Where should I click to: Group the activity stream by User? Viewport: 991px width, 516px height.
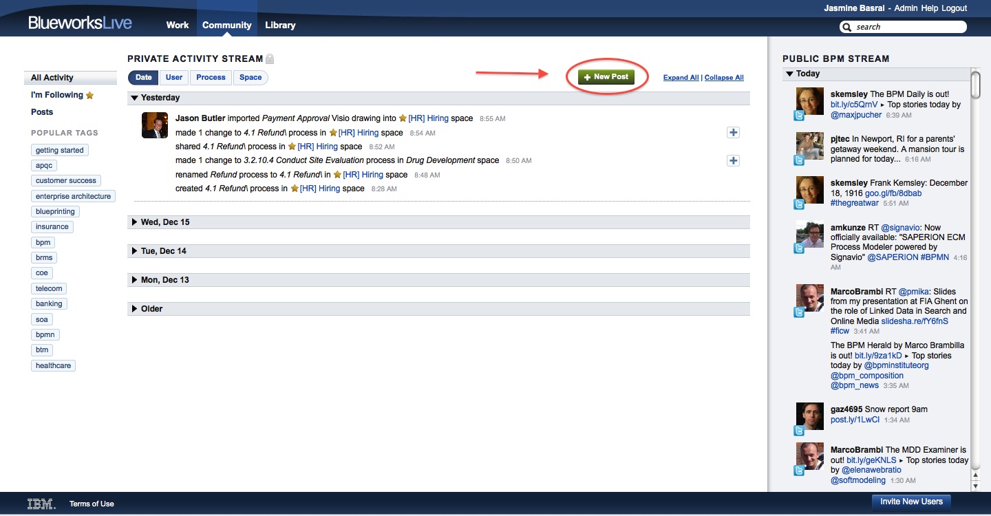[x=174, y=78]
